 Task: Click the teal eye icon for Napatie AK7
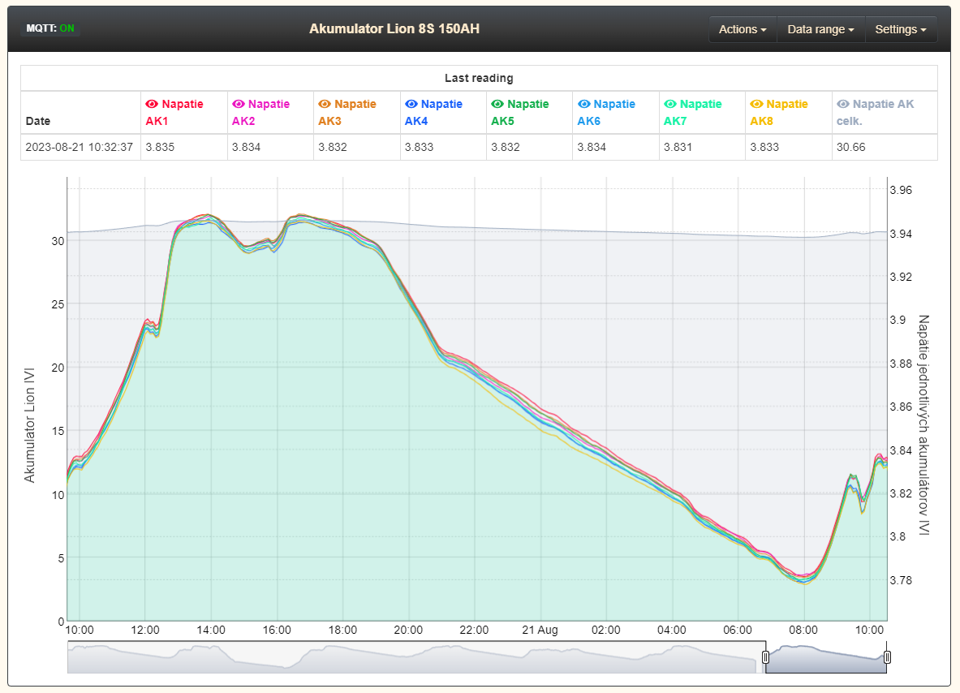[x=670, y=104]
